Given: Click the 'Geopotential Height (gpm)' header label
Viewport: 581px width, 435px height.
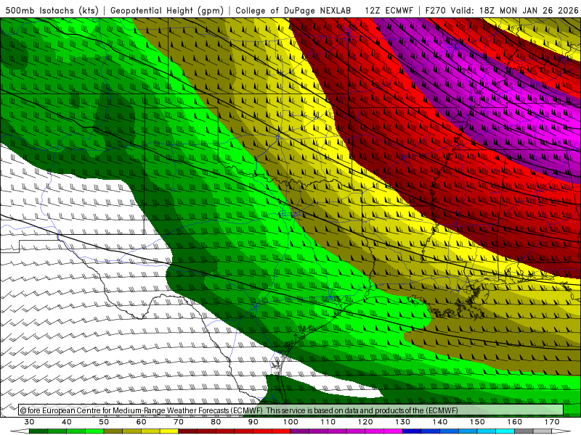Looking at the screenshot, I should [x=167, y=10].
